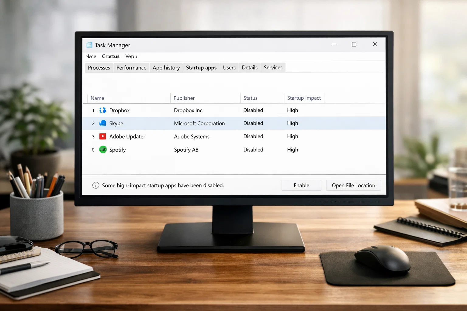Click the Disabled status in the Adobe Updater row
Screen dimensions: 467x311
click(253, 136)
